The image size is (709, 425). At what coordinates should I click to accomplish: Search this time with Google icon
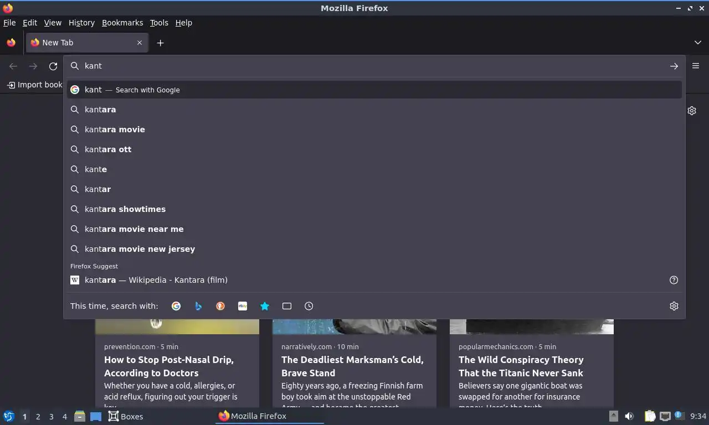coord(176,306)
